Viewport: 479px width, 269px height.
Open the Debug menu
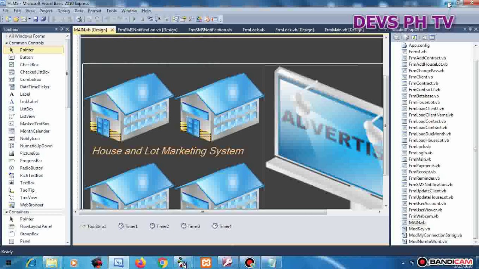(63, 11)
